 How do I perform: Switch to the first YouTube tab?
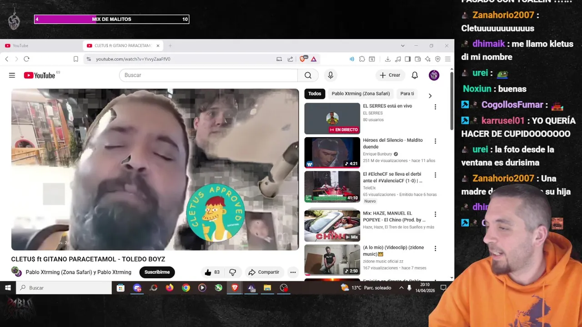(20, 45)
